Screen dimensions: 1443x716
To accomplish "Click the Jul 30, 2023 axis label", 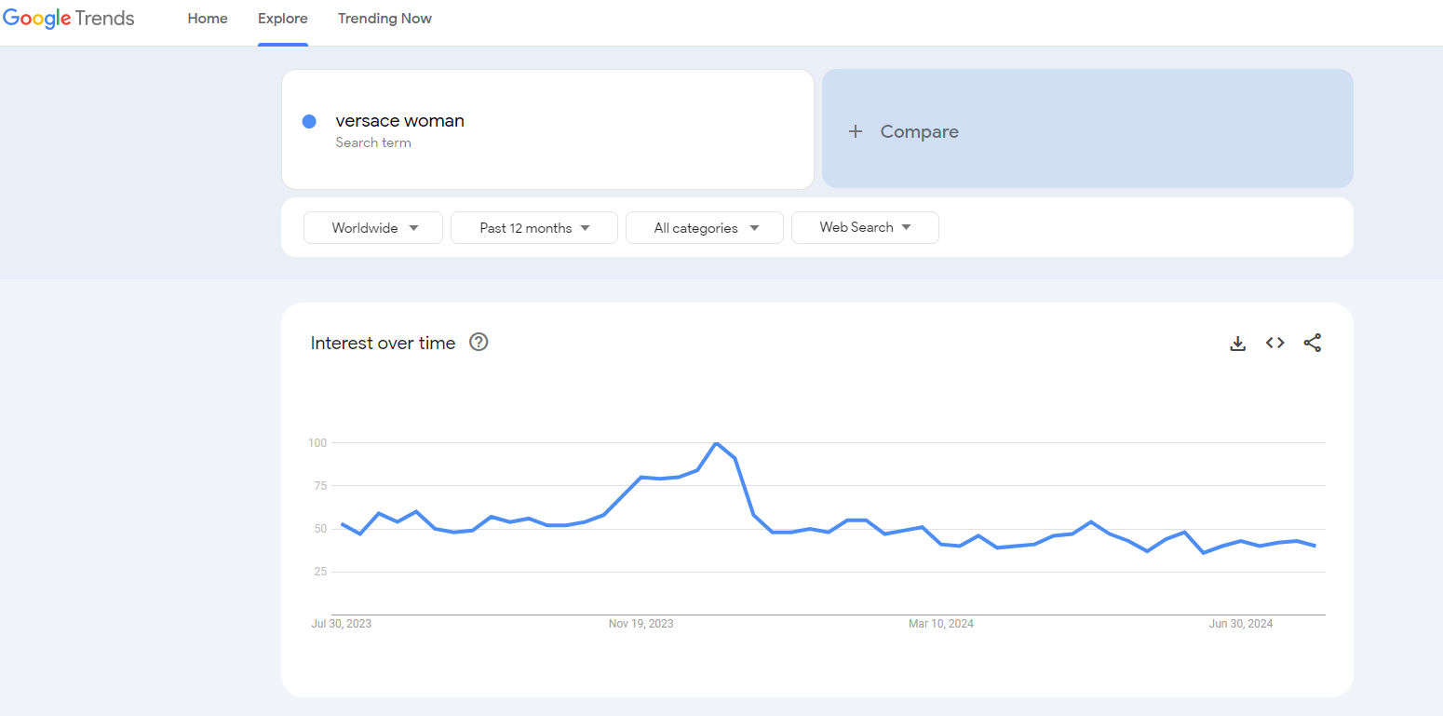I will pyautogui.click(x=341, y=624).
